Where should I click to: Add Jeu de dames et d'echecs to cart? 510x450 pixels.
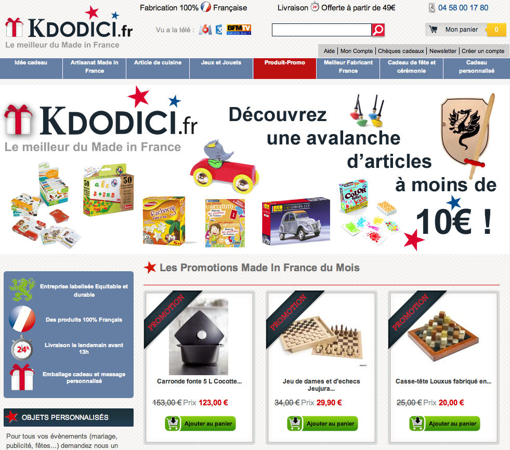323,423
